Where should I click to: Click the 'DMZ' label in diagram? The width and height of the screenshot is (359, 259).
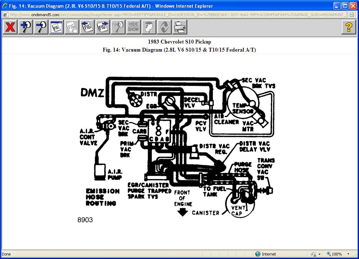(93, 93)
